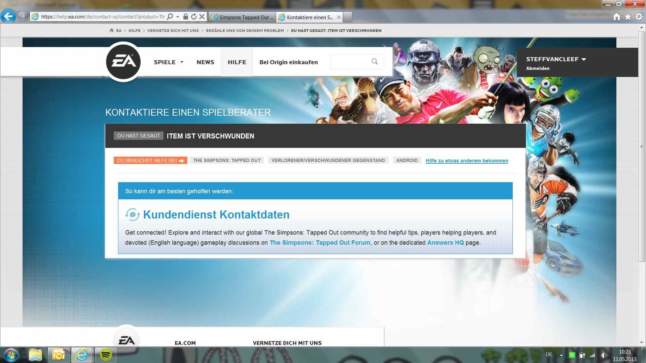Open Hilfe zu etwas anderem bekommen link
Image resolution: width=646 pixels, height=363 pixels.
pos(467,161)
